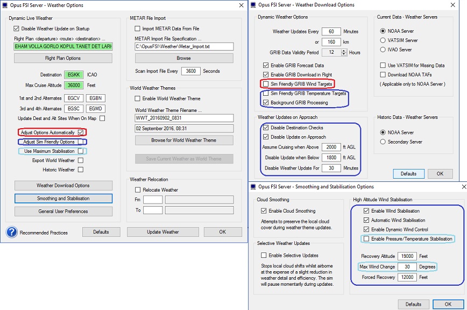The image size is (467, 310).
Task: Click the Forced Recovery feet field
Action: (x=407, y=277)
